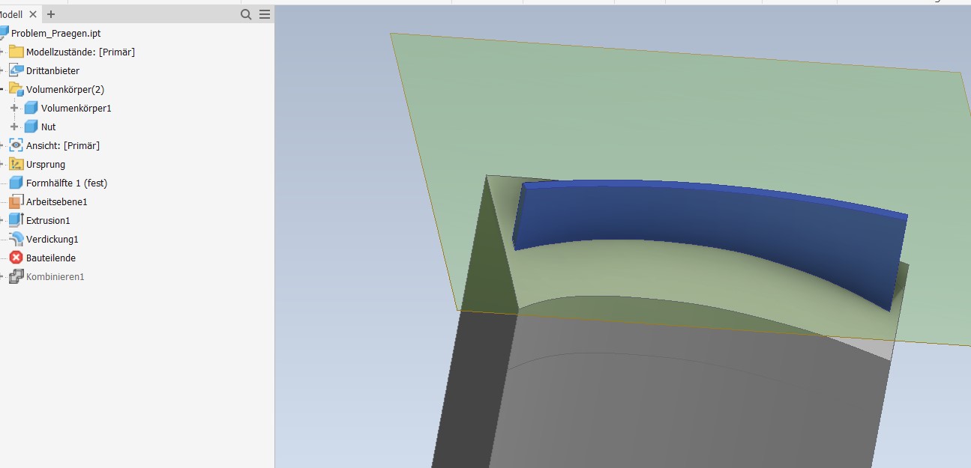971x468 pixels.
Task: Click the Extrusion1 feature icon
Action: (16, 220)
